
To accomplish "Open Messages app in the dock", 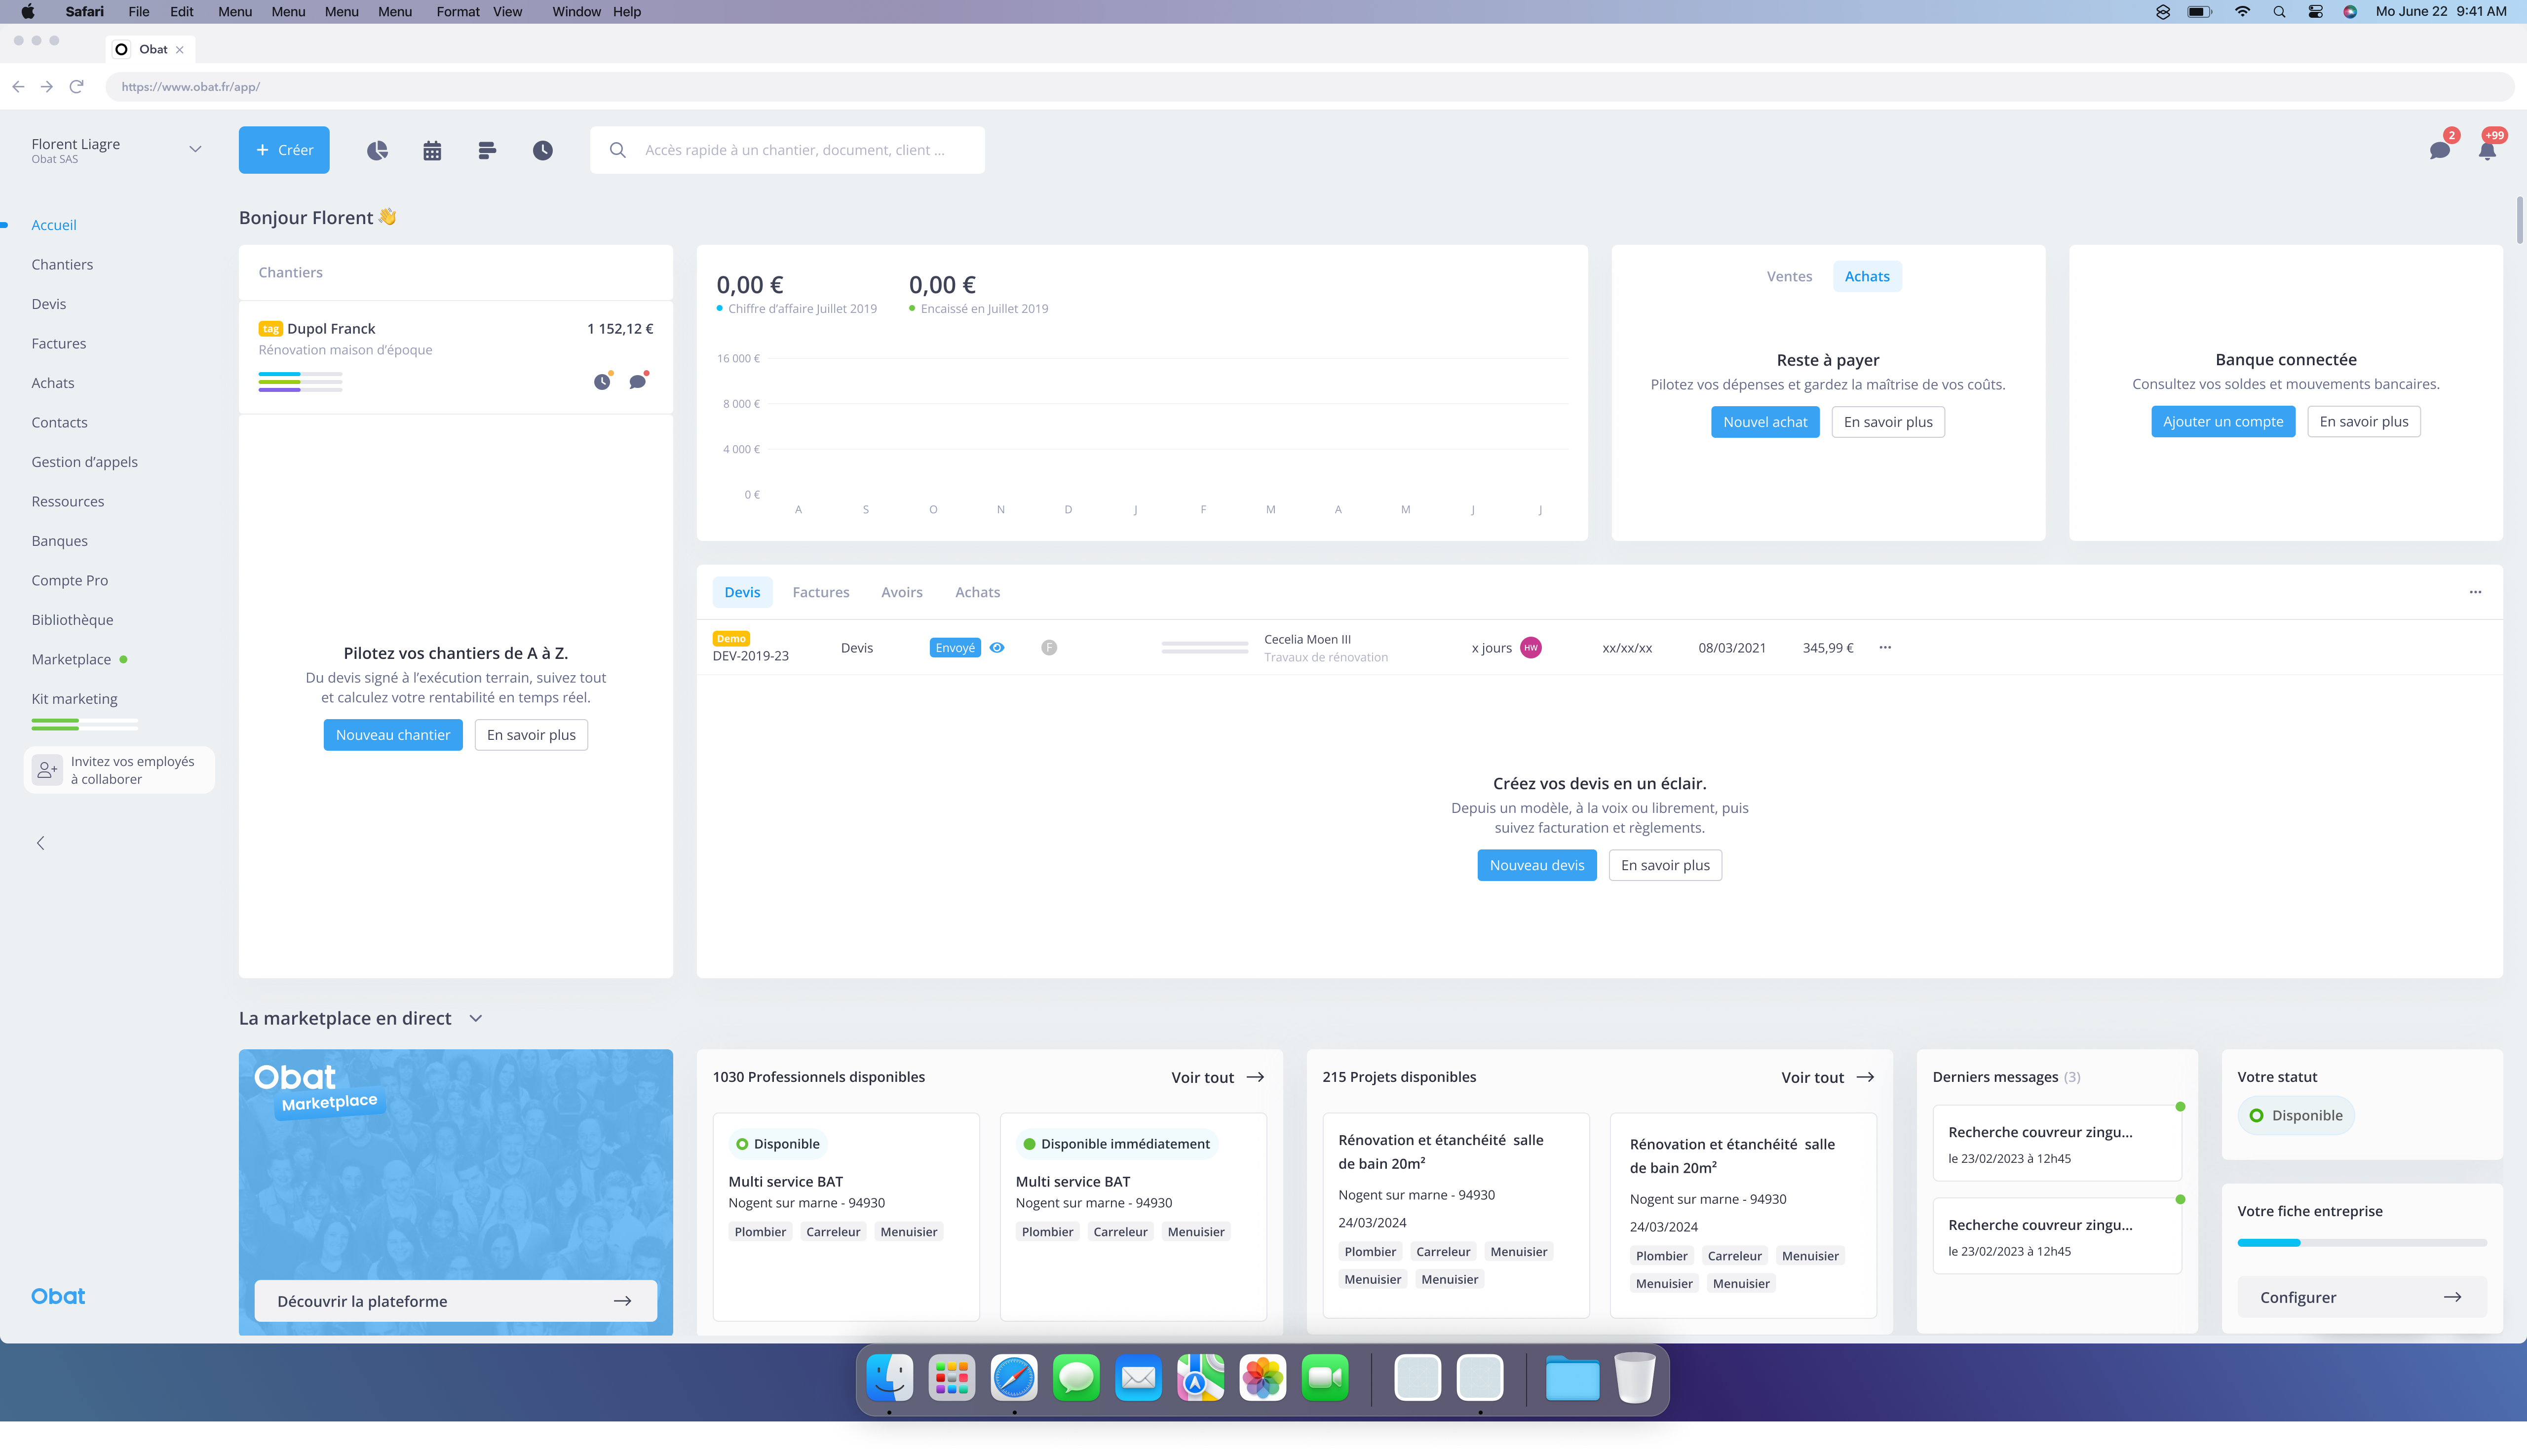I will click(x=1076, y=1379).
